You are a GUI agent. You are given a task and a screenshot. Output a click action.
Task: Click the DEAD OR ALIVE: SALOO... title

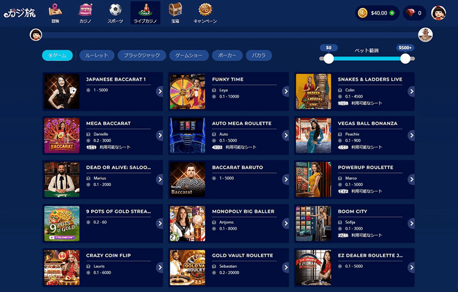pyautogui.click(x=118, y=167)
